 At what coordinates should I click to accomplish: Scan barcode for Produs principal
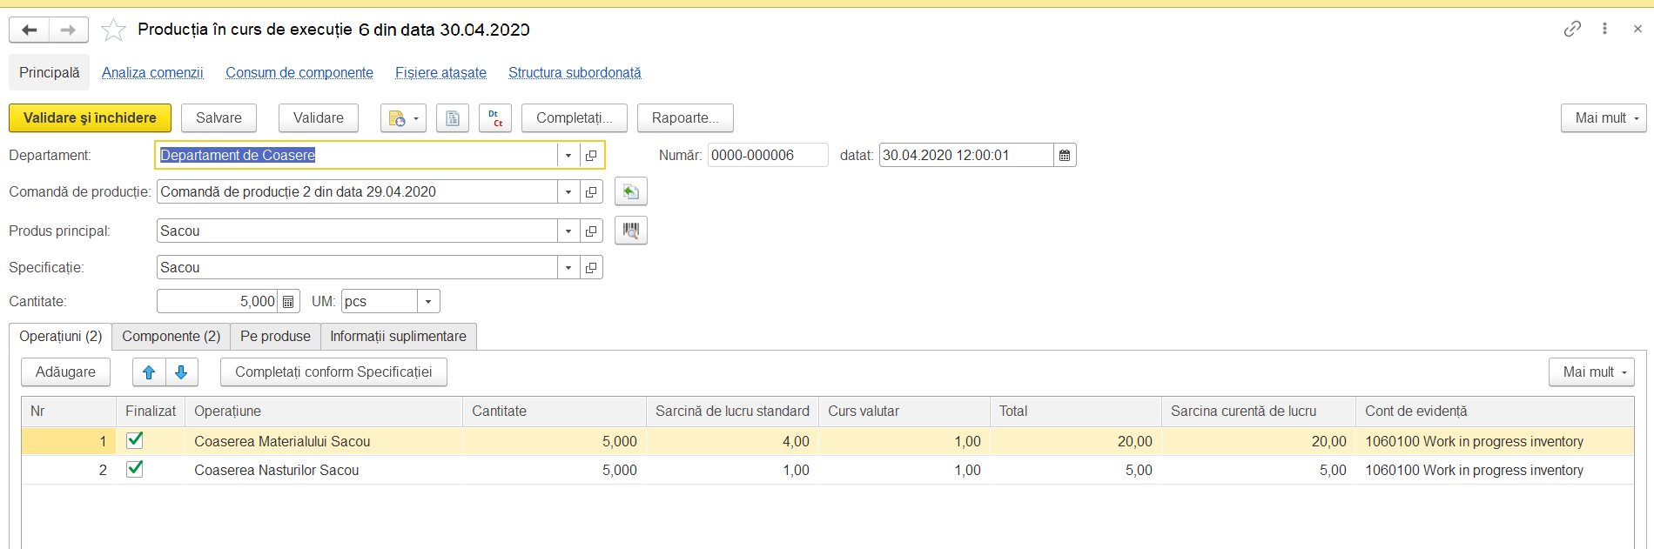coord(631,231)
